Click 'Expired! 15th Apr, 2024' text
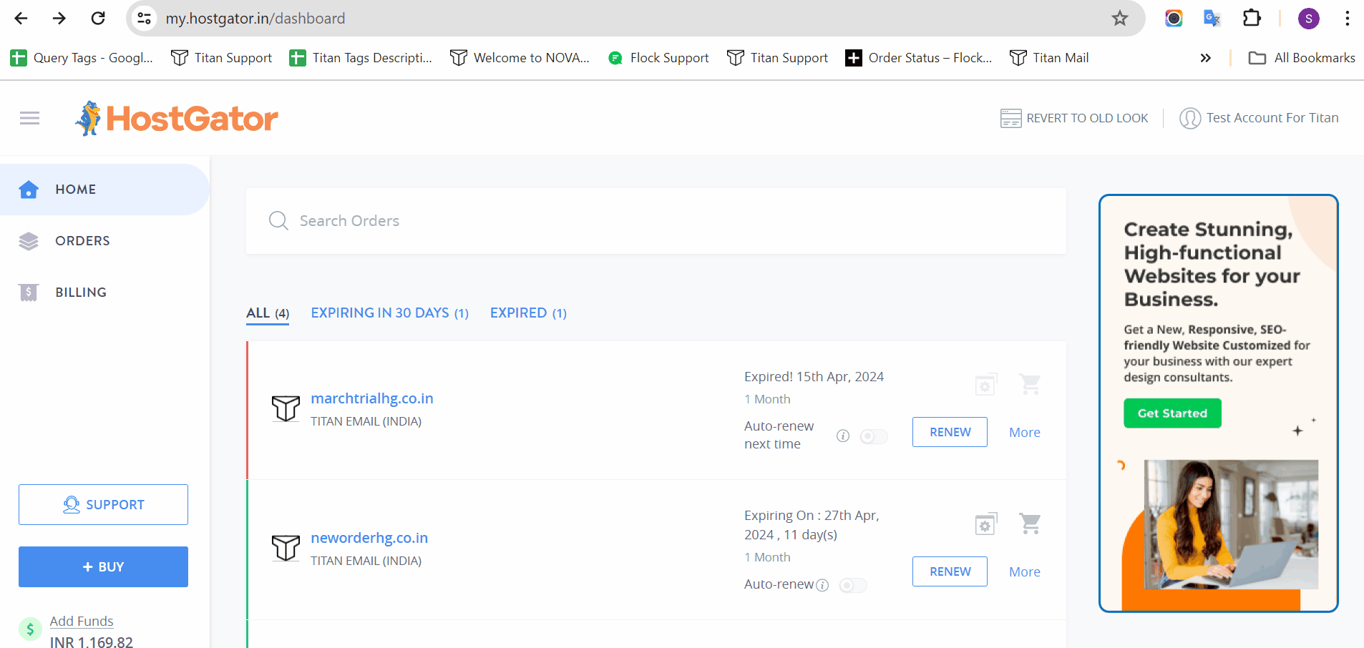The height and width of the screenshot is (648, 1364). (x=814, y=377)
